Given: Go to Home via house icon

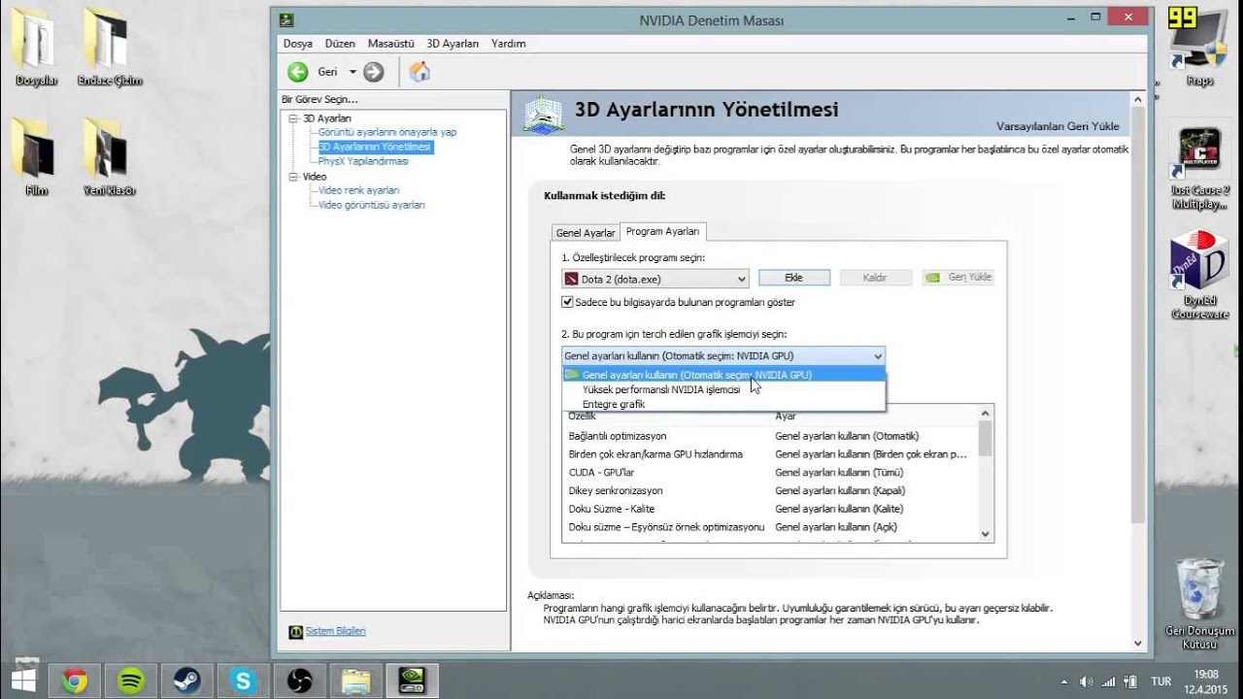Looking at the screenshot, I should pos(420,72).
